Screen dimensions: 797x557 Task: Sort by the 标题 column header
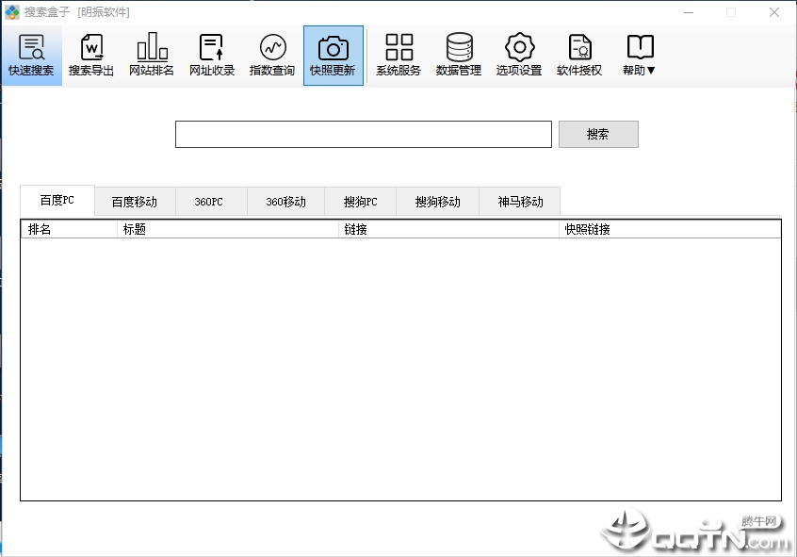pyautogui.click(x=228, y=229)
